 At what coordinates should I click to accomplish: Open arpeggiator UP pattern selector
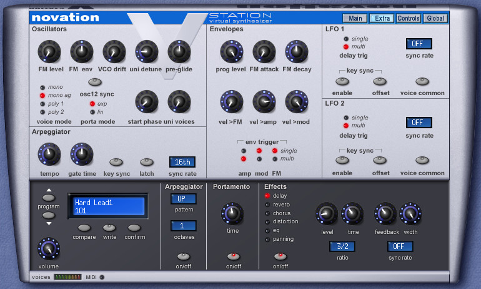pos(184,199)
